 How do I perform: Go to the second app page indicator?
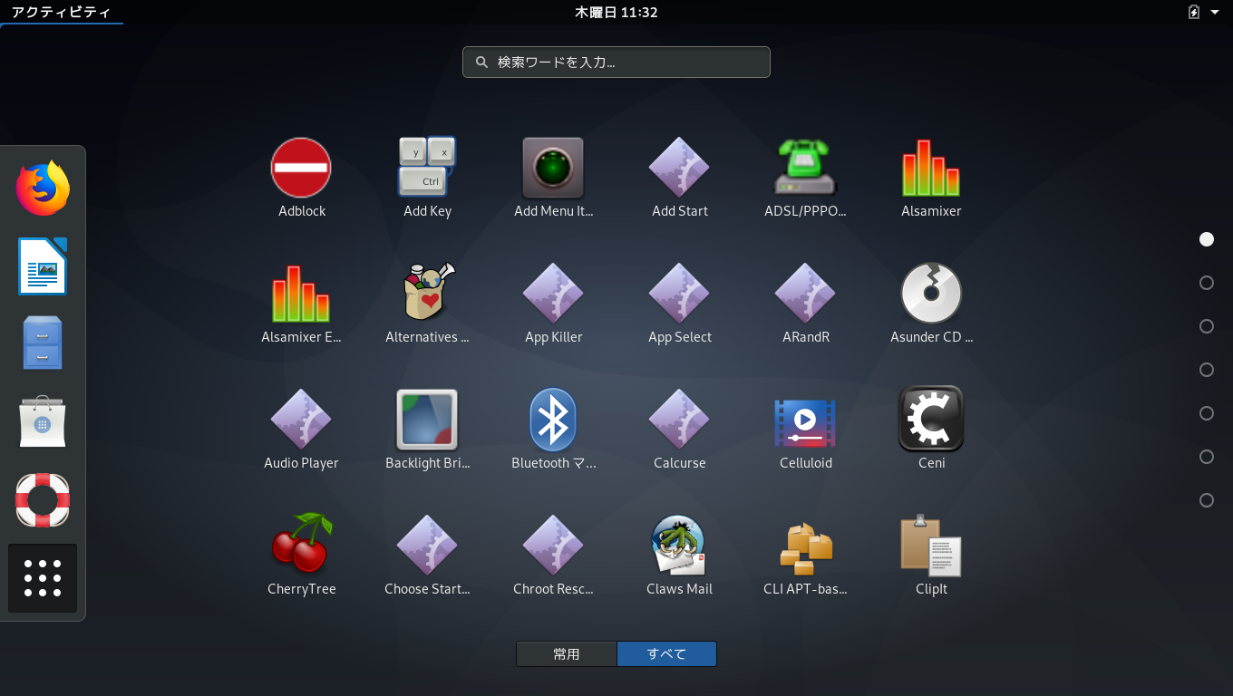point(1207,283)
